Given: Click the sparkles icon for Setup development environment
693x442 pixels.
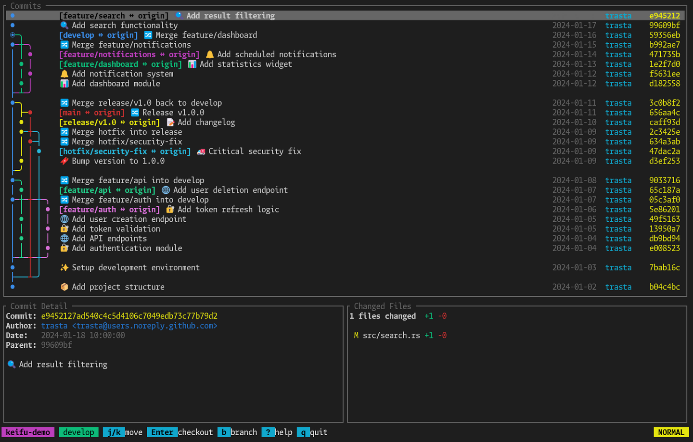Looking at the screenshot, I should [x=64, y=267].
